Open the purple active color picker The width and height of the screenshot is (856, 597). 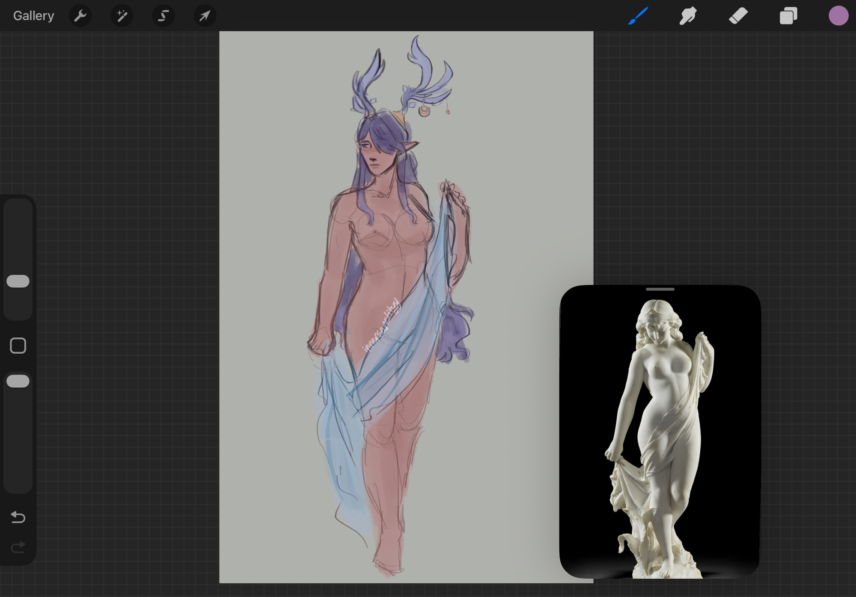(838, 16)
